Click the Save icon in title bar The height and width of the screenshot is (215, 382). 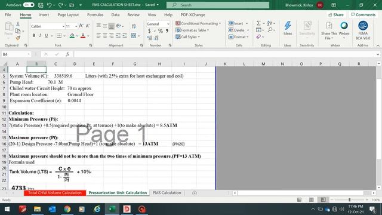tap(41, 5)
